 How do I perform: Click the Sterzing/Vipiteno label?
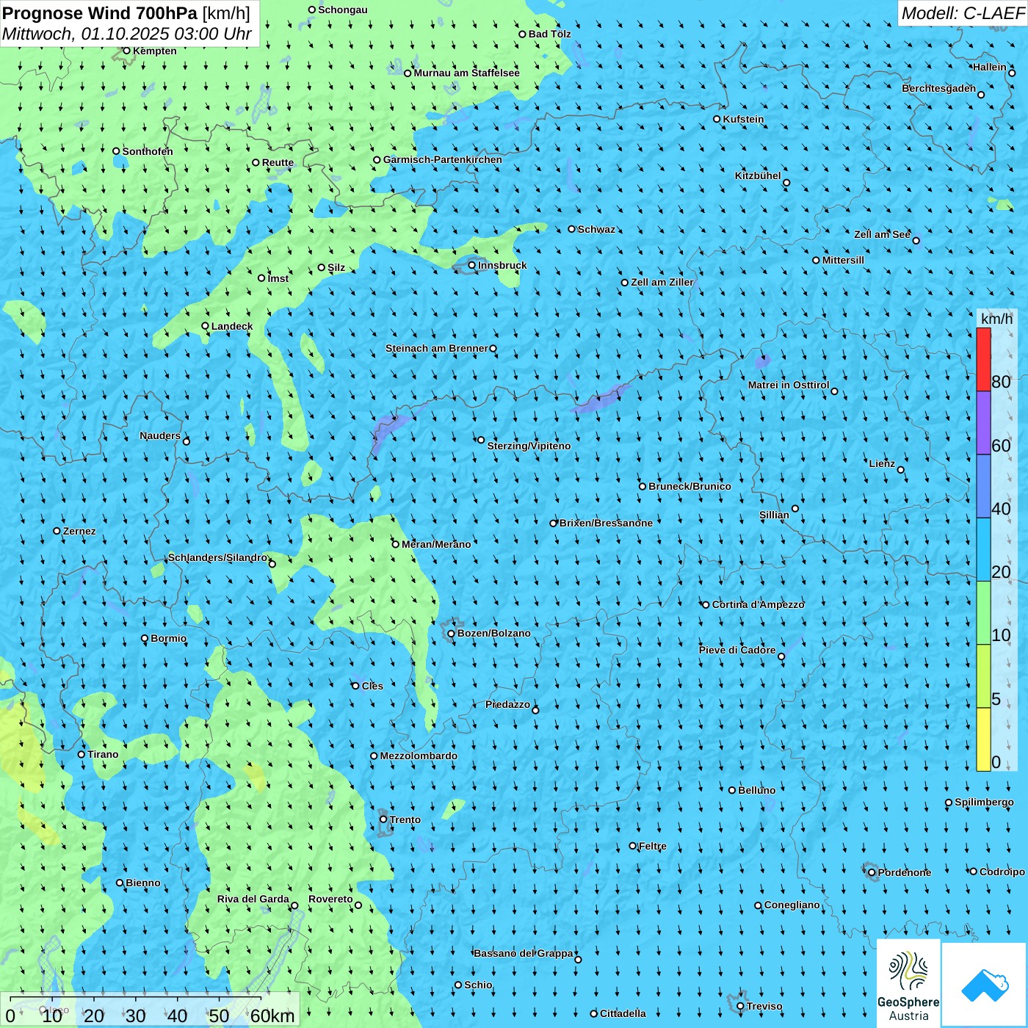click(x=529, y=446)
